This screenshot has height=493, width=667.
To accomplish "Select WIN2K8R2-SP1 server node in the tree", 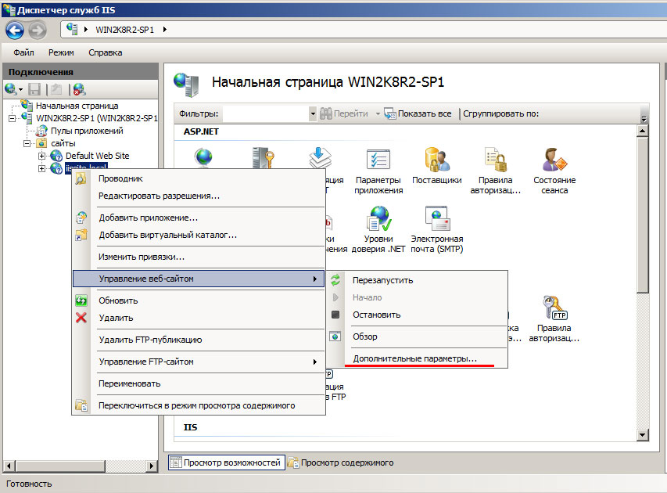I will click(x=96, y=118).
